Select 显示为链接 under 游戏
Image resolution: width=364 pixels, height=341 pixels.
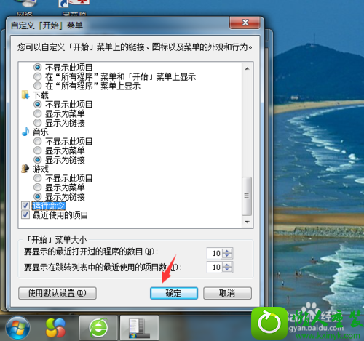coord(37,196)
